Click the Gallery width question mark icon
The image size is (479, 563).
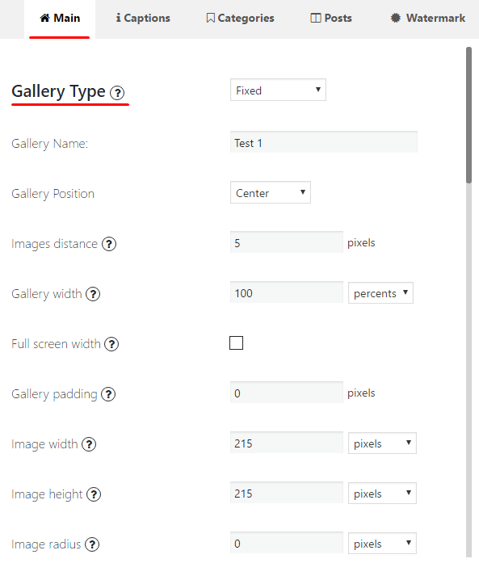click(93, 294)
